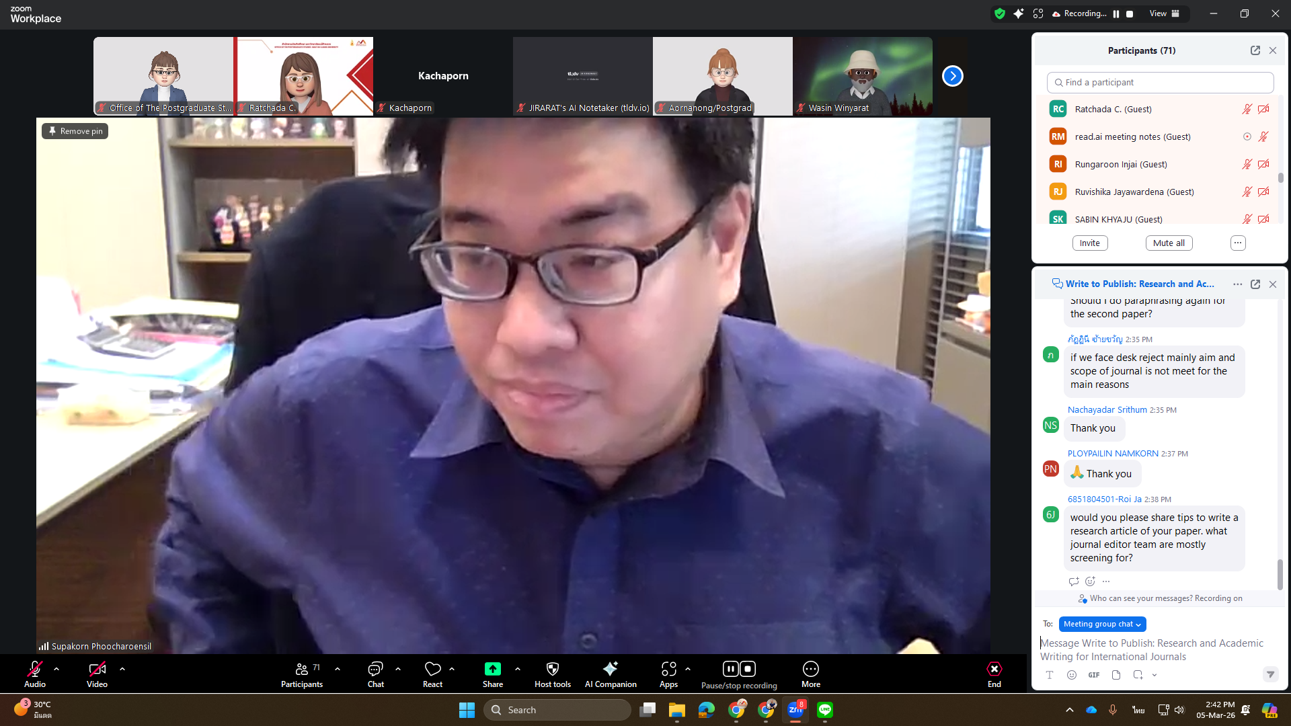Pause the recording in bottom toolbar
Screen dimensions: 1291x726
point(730,669)
